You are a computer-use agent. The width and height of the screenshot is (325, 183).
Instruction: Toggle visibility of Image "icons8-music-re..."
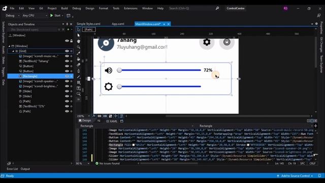tap(67, 56)
